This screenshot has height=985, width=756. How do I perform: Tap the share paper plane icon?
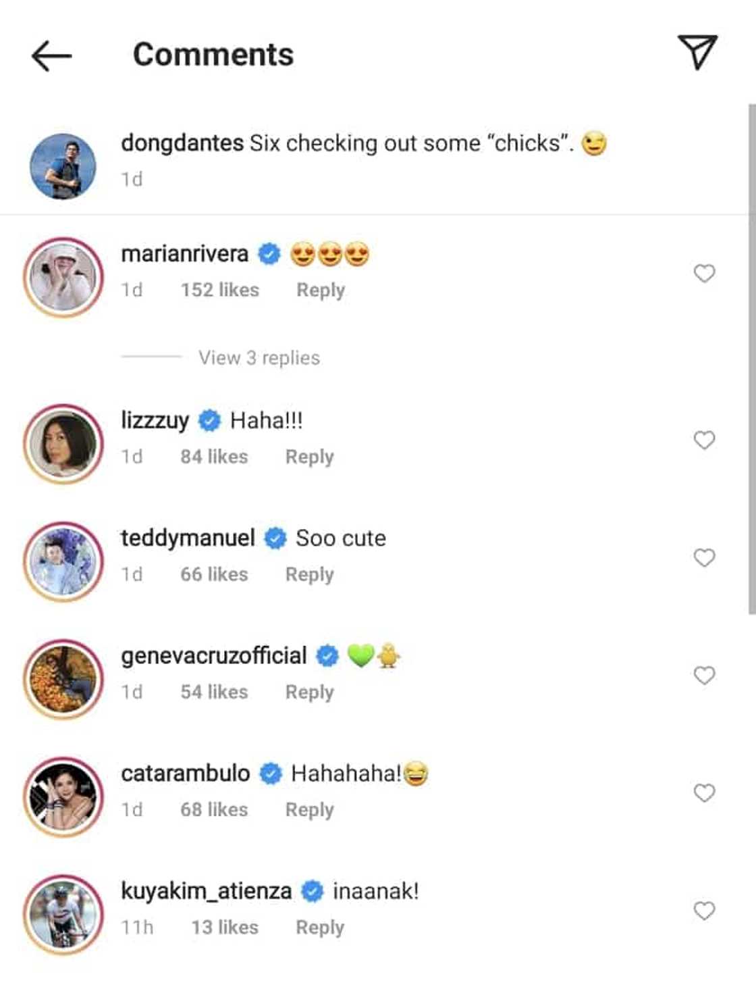click(x=697, y=53)
